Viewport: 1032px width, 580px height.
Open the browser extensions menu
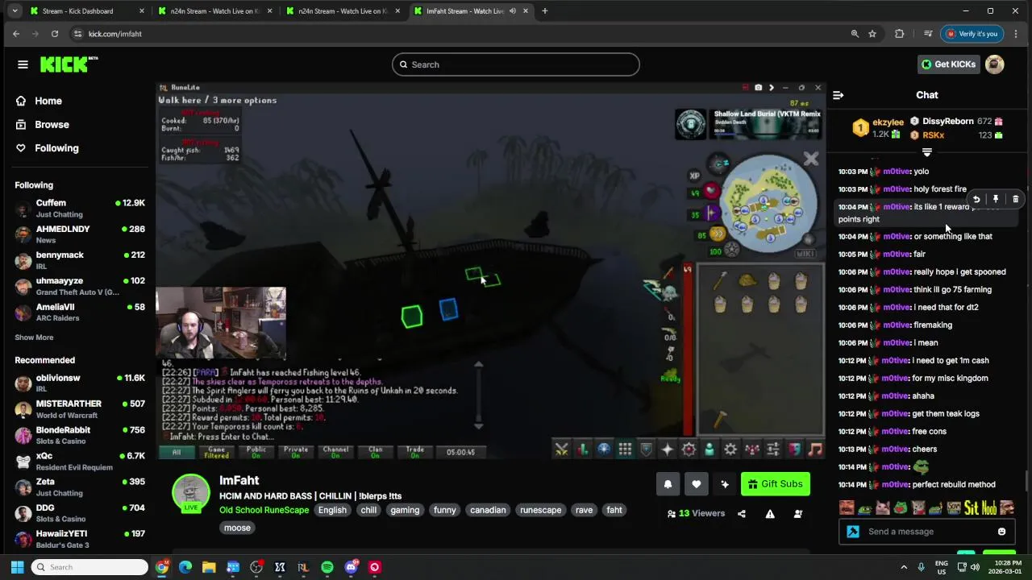[900, 34]
